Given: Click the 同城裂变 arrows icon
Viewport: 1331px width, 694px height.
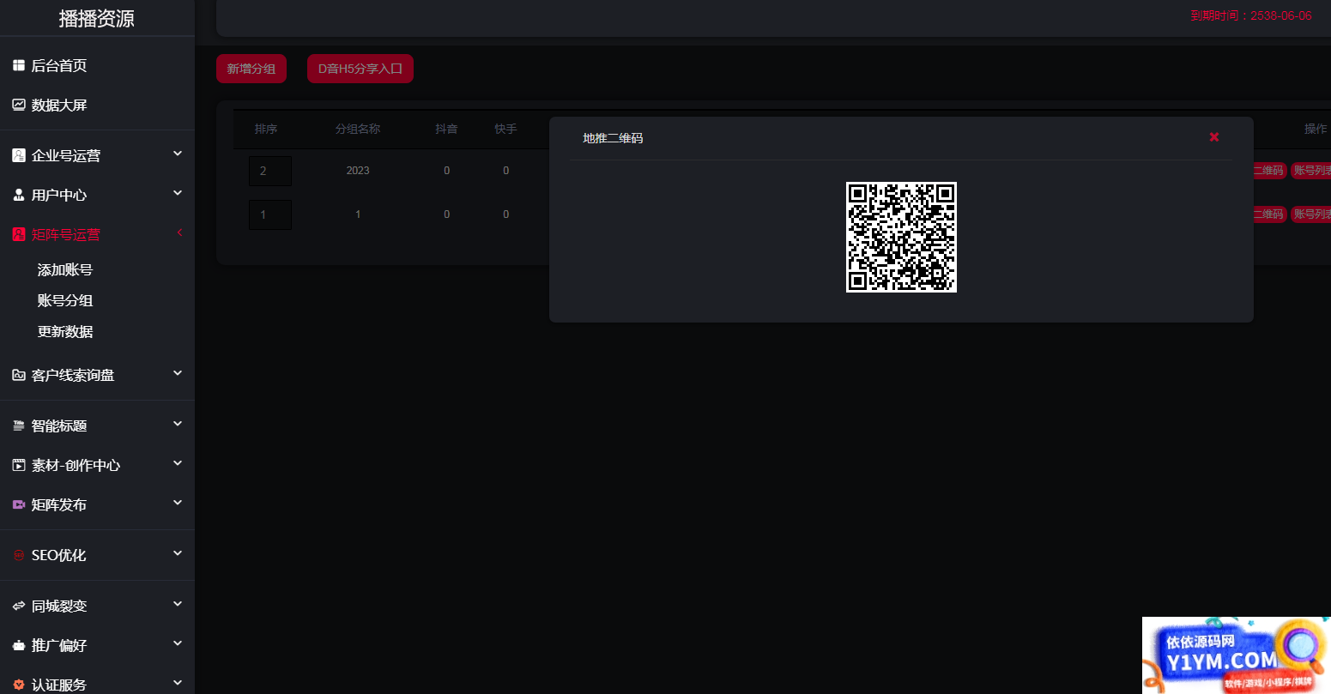Looking at the screenshot, I should [19, 606].
